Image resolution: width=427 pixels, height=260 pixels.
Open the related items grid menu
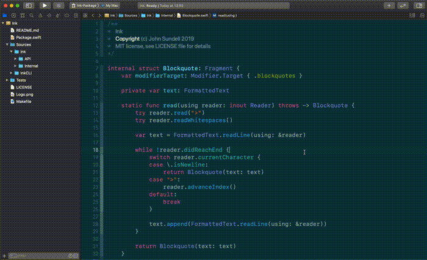(x=85, y=15)
